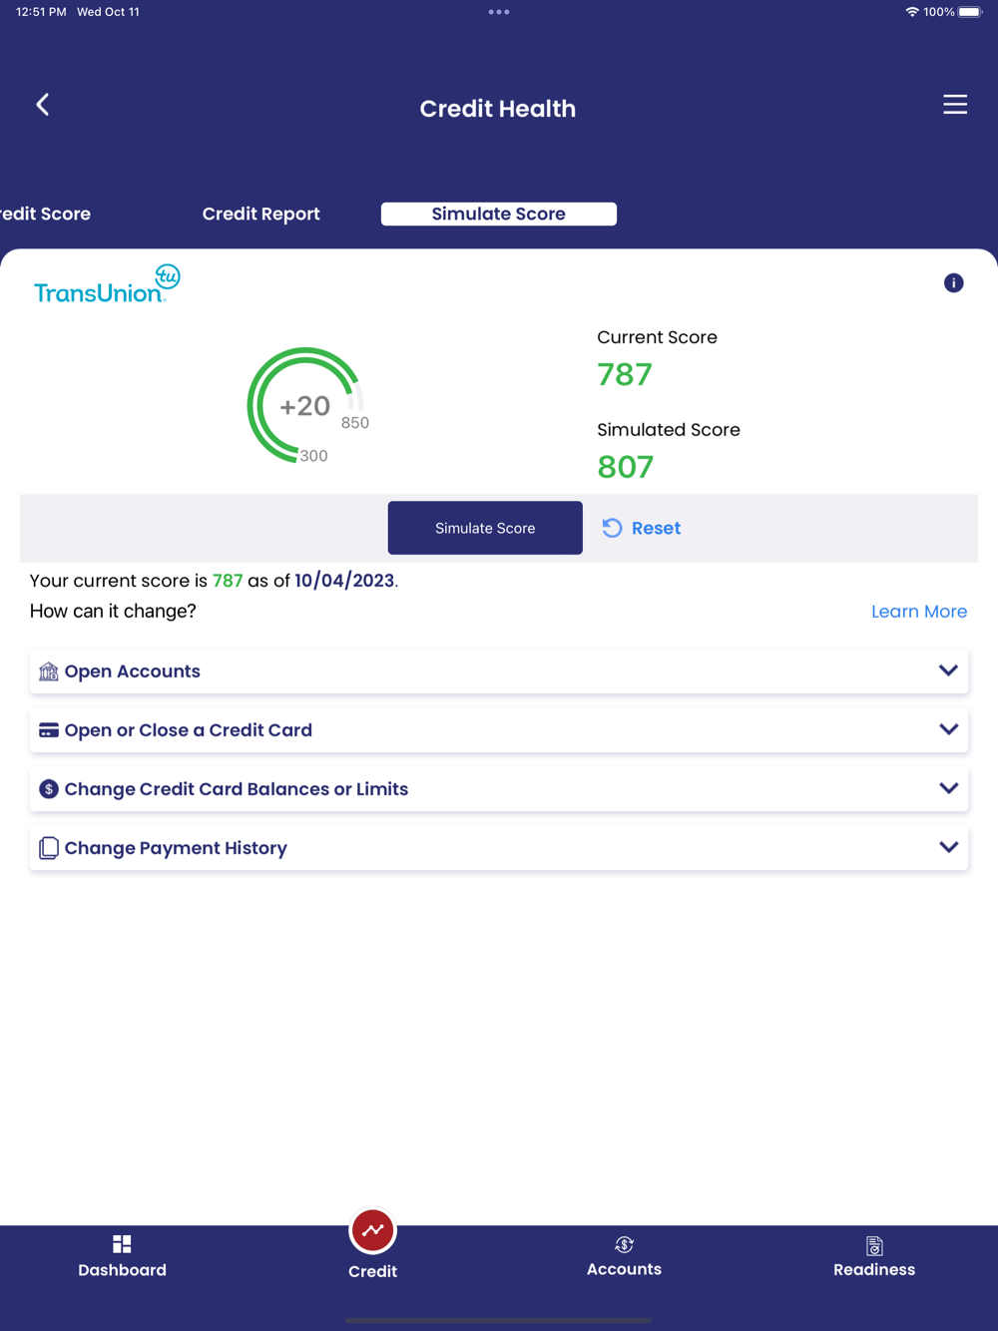
Task: Tap the 850 gauge maximum label
Action: tap(355, 423)
